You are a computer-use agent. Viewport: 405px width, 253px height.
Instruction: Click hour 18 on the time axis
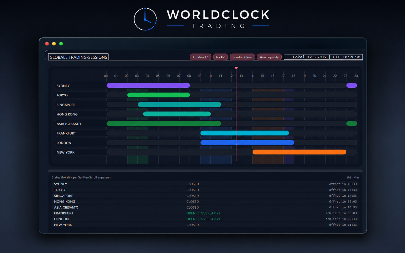point(293,76)
